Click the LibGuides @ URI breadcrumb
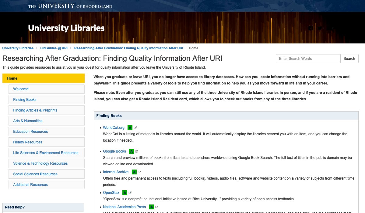Image resolution: width=365 pixels, height=213 pixels. click(54, 48)
